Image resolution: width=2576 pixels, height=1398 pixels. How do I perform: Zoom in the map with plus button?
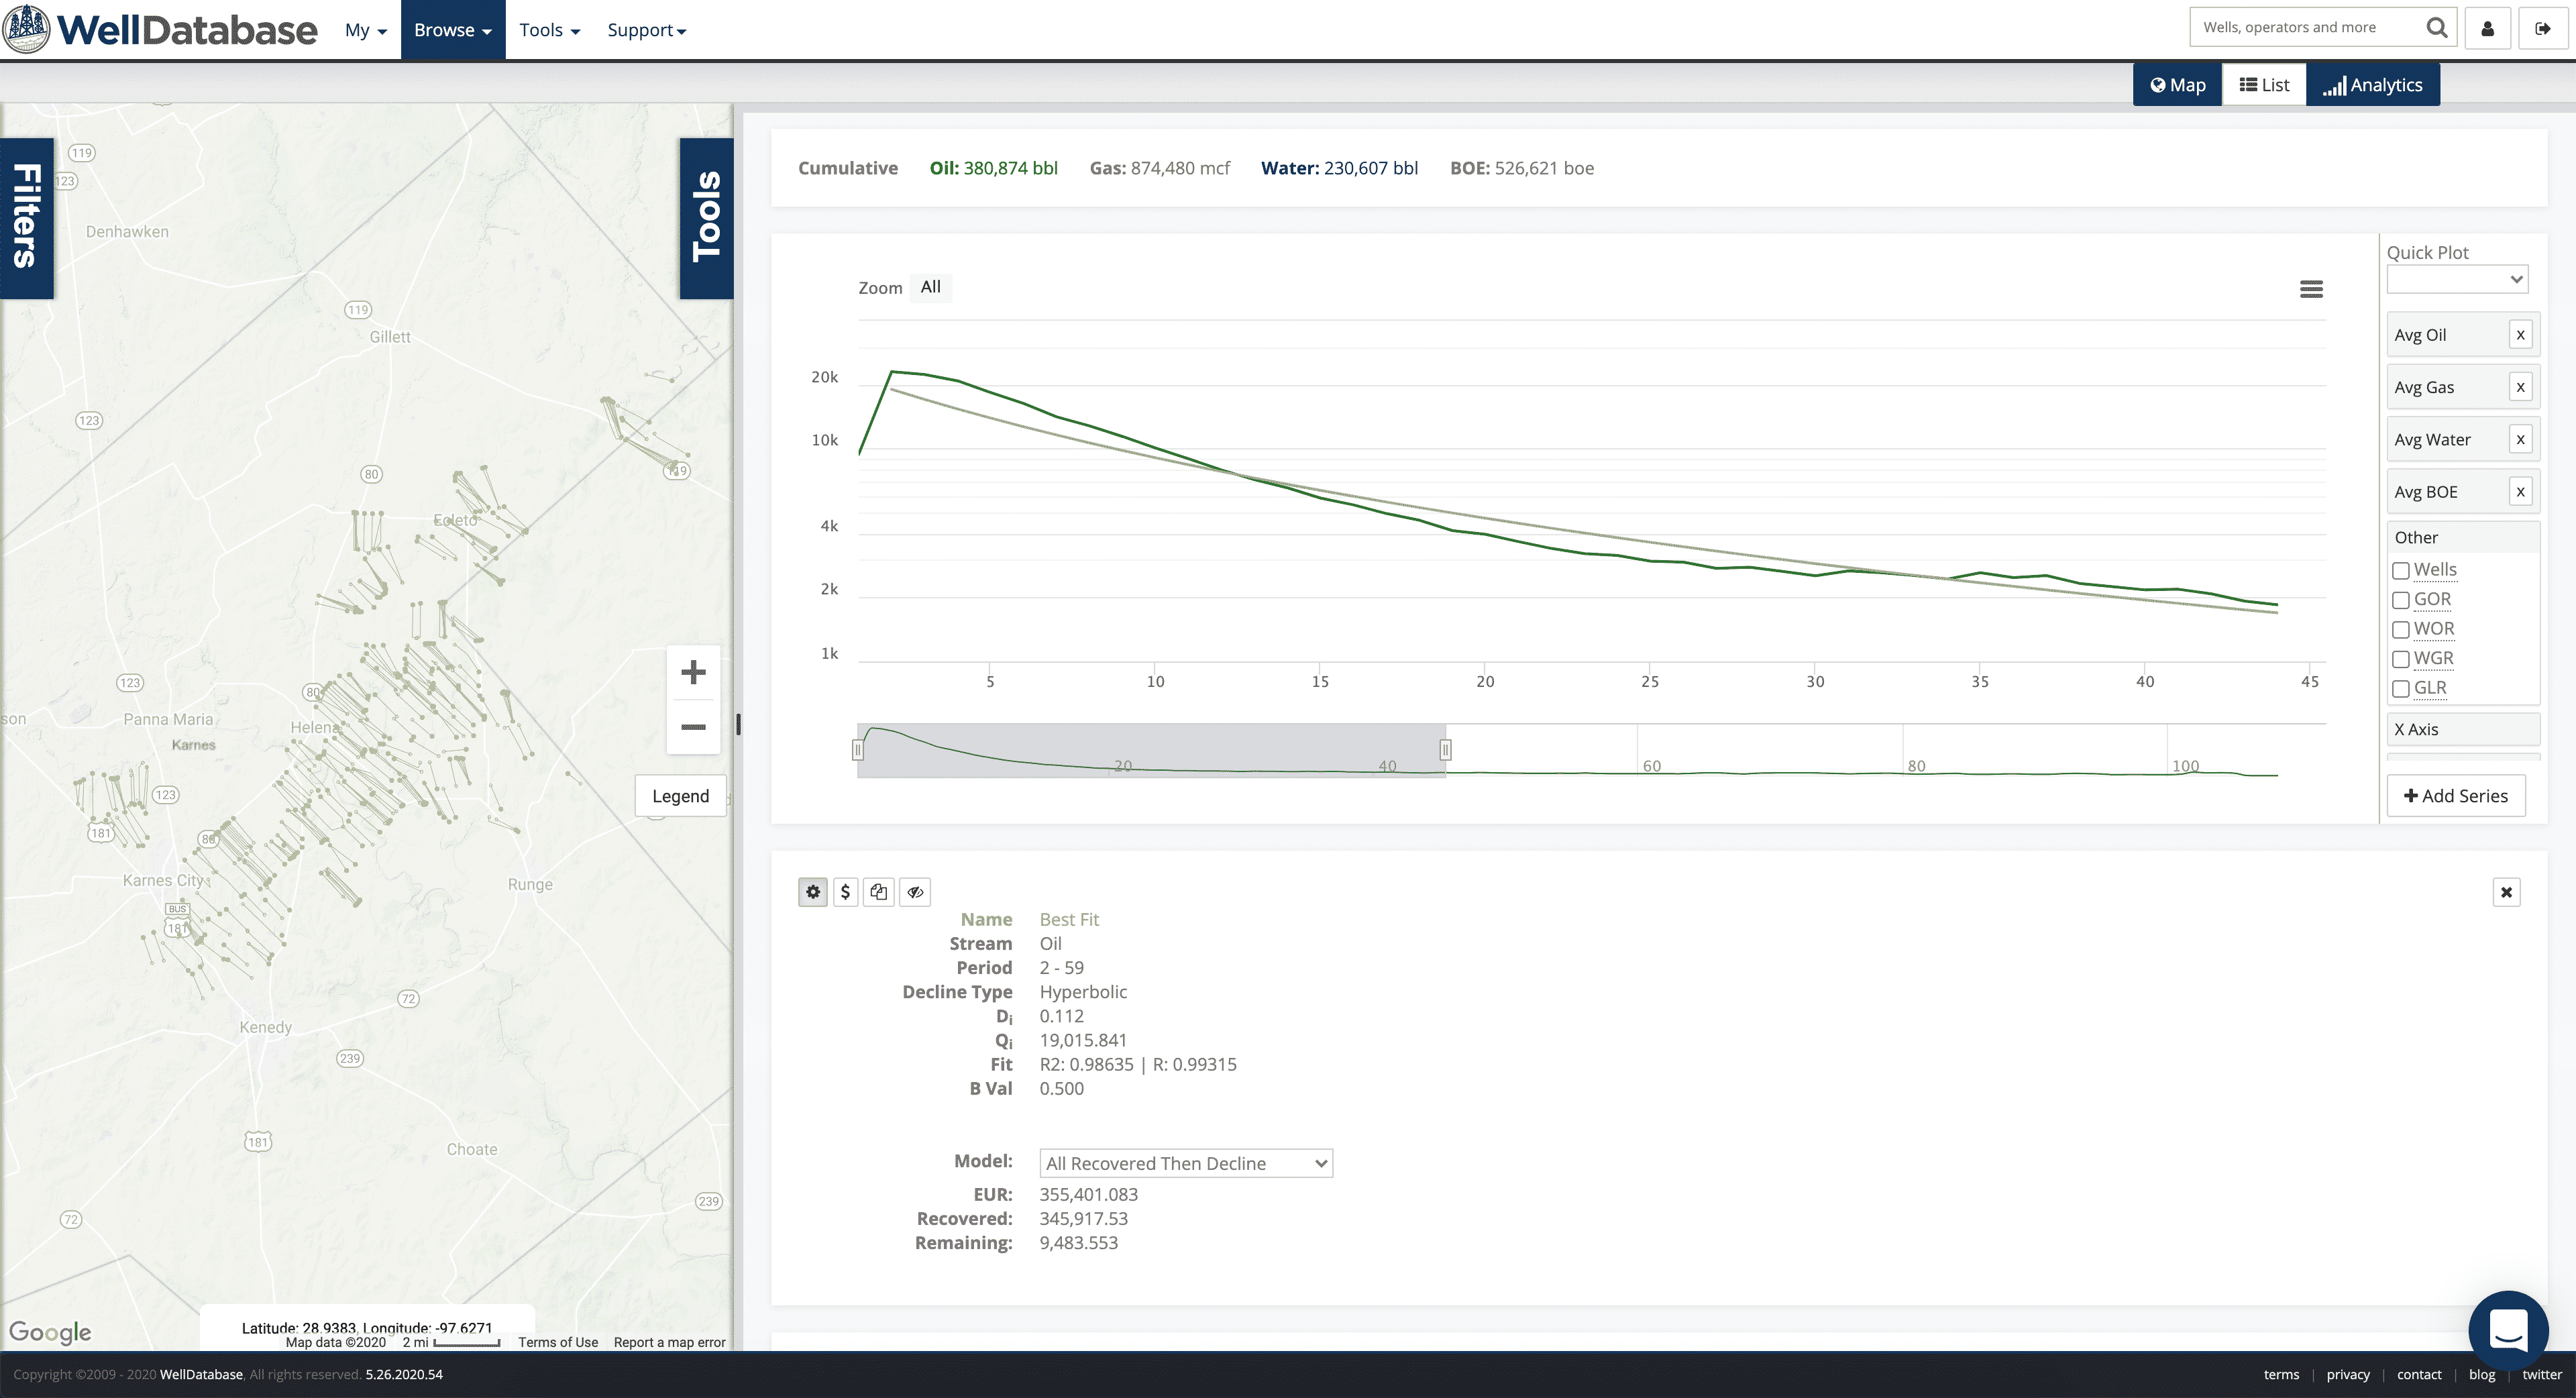[x=693, y=672]
